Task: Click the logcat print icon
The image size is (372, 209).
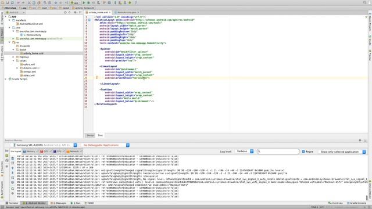Action: pyautogui.click(x=13, y=182)
